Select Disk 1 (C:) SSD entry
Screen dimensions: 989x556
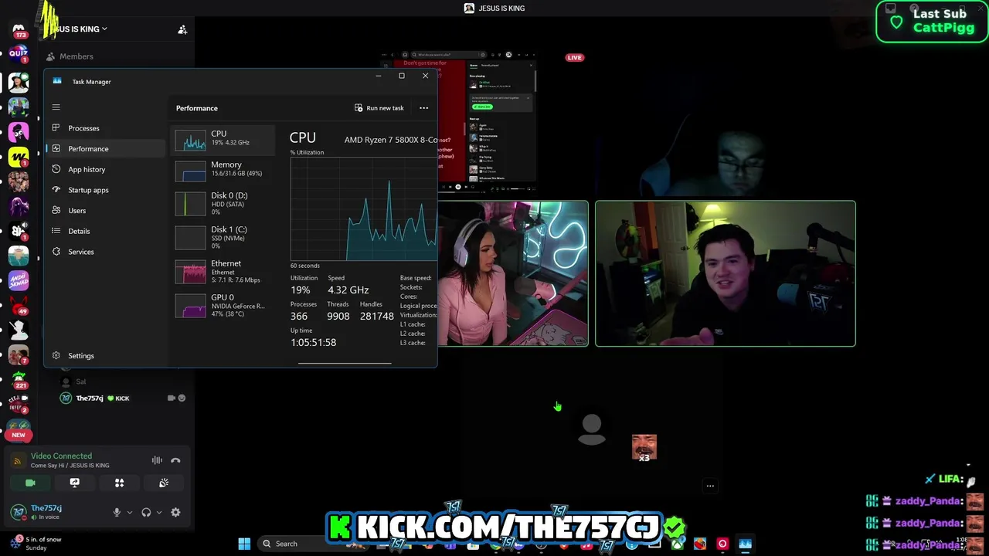pyautogui.click(x=223, y=237)
